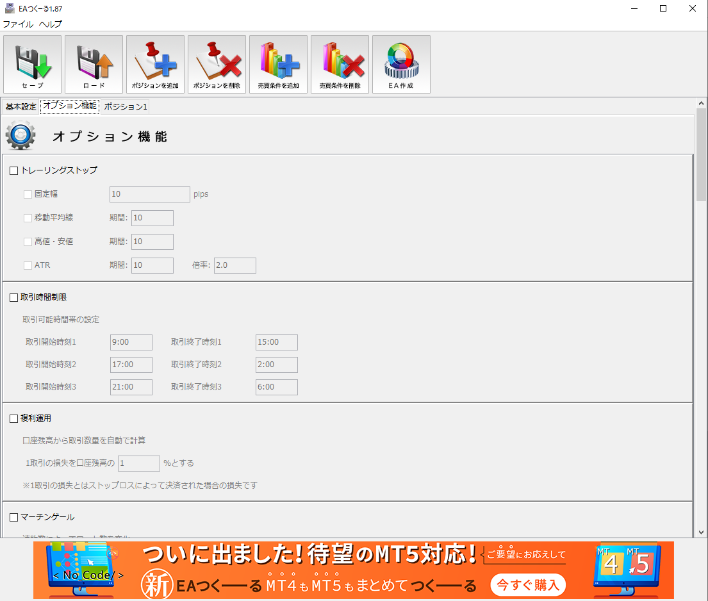Click the EA作成 (Create EA) icon
The height and width of the screenshot is (601, 708).
pyautogui.click(x=401, y=64)
